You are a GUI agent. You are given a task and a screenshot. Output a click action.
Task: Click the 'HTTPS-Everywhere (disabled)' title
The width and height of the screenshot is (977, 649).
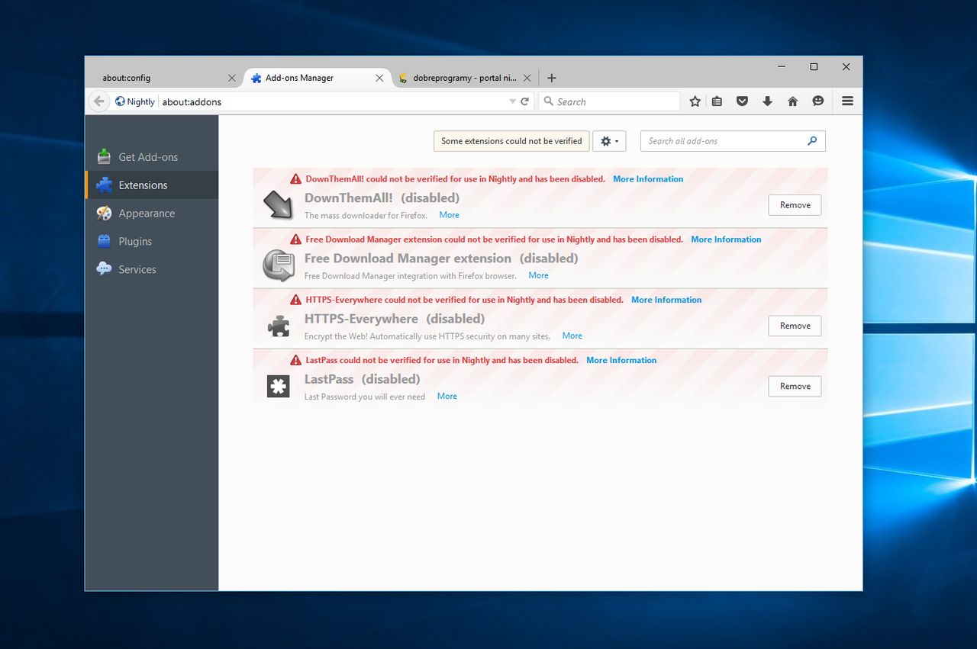[x=395, y=318]
